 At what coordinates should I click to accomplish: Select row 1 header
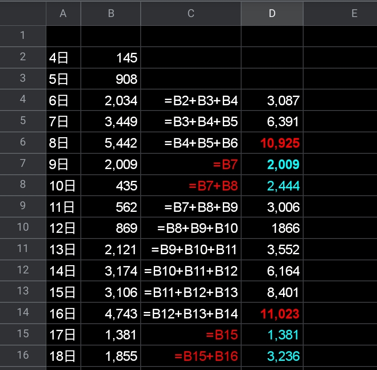(23, 35)
